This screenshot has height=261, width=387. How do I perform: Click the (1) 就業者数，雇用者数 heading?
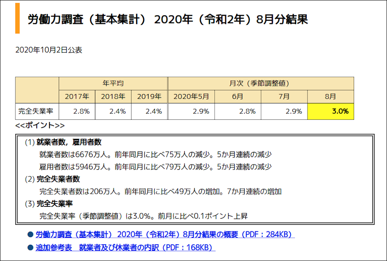pos(63,142)
